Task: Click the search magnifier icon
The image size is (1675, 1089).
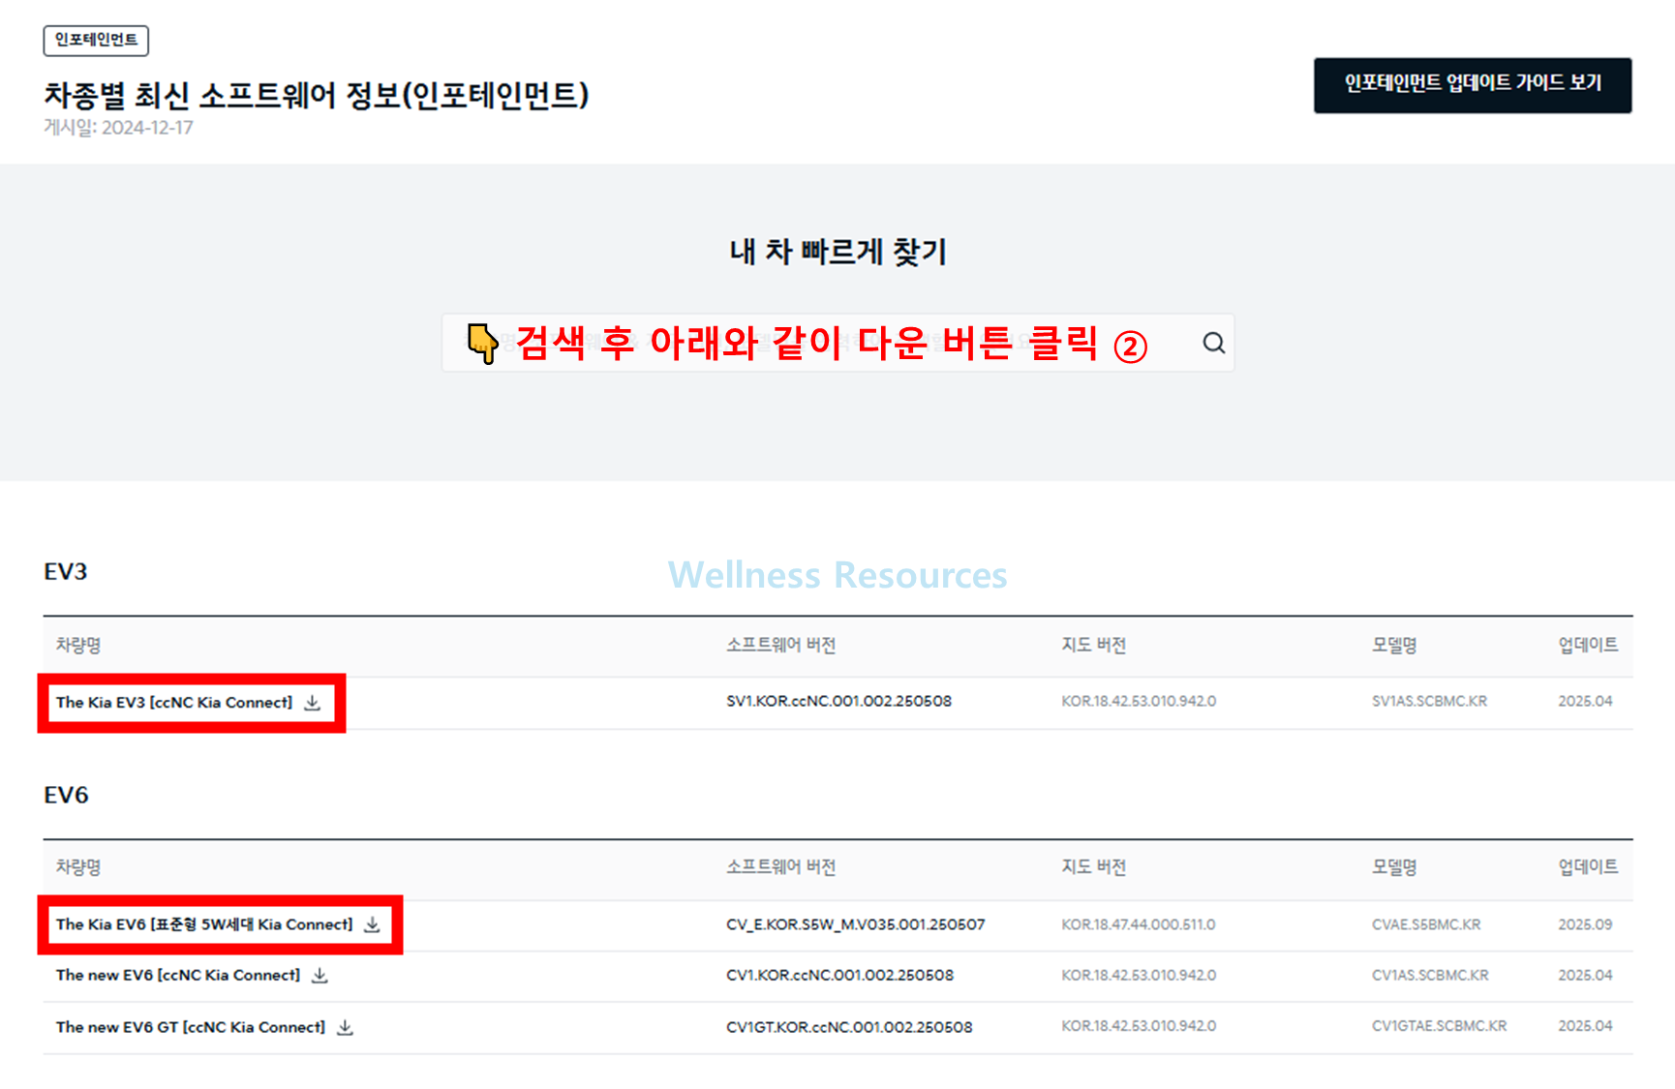Action: click(x=1213, y=343)
